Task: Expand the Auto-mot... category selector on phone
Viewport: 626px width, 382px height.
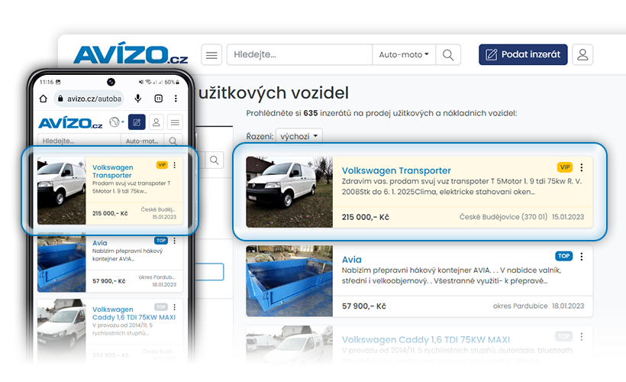Action: (x=143, y=141)
